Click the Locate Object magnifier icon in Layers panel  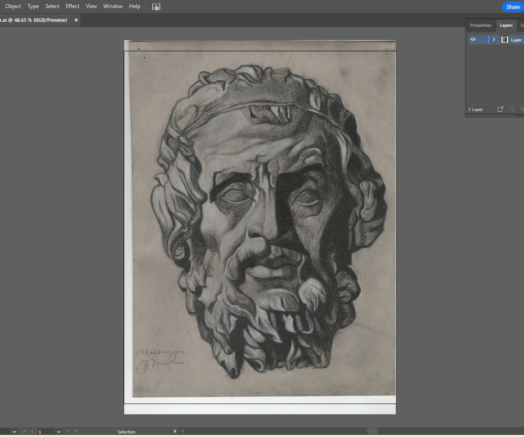(x=512, y=109)
